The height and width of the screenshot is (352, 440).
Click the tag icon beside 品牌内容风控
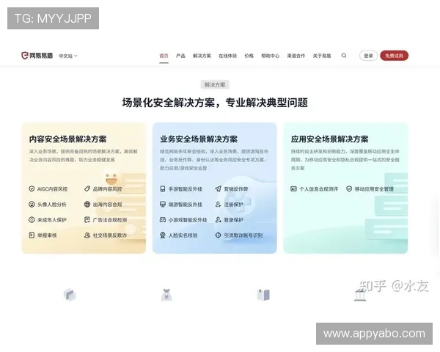[x=87, y=188]
